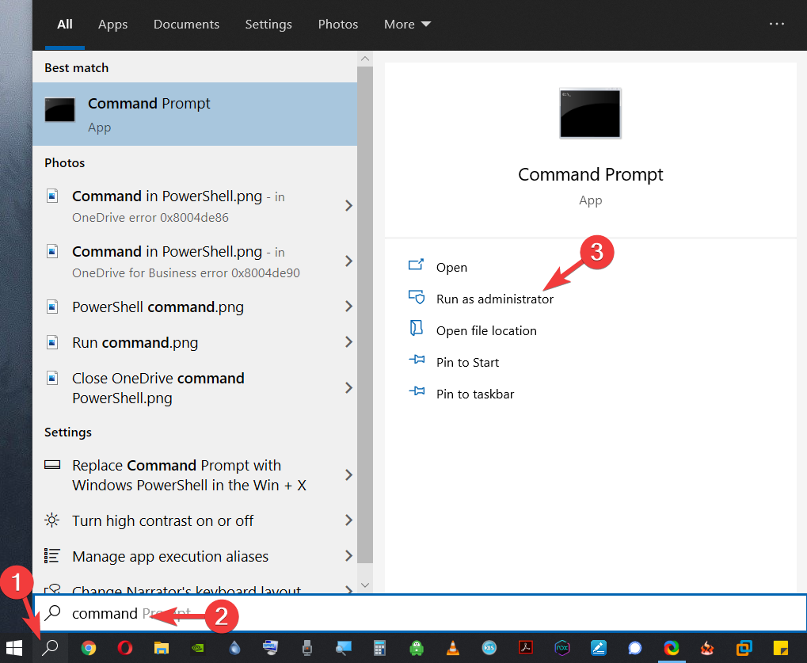The image size is (807, 663).
Task: Expand arrow for OneDrive error 0x8004de86 result
Action: (x=348, y=206)
